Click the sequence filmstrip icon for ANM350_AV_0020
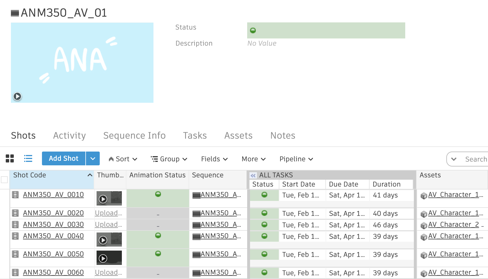Image resolution: width=488 pixels, height=279 pixels. point(197,213)
